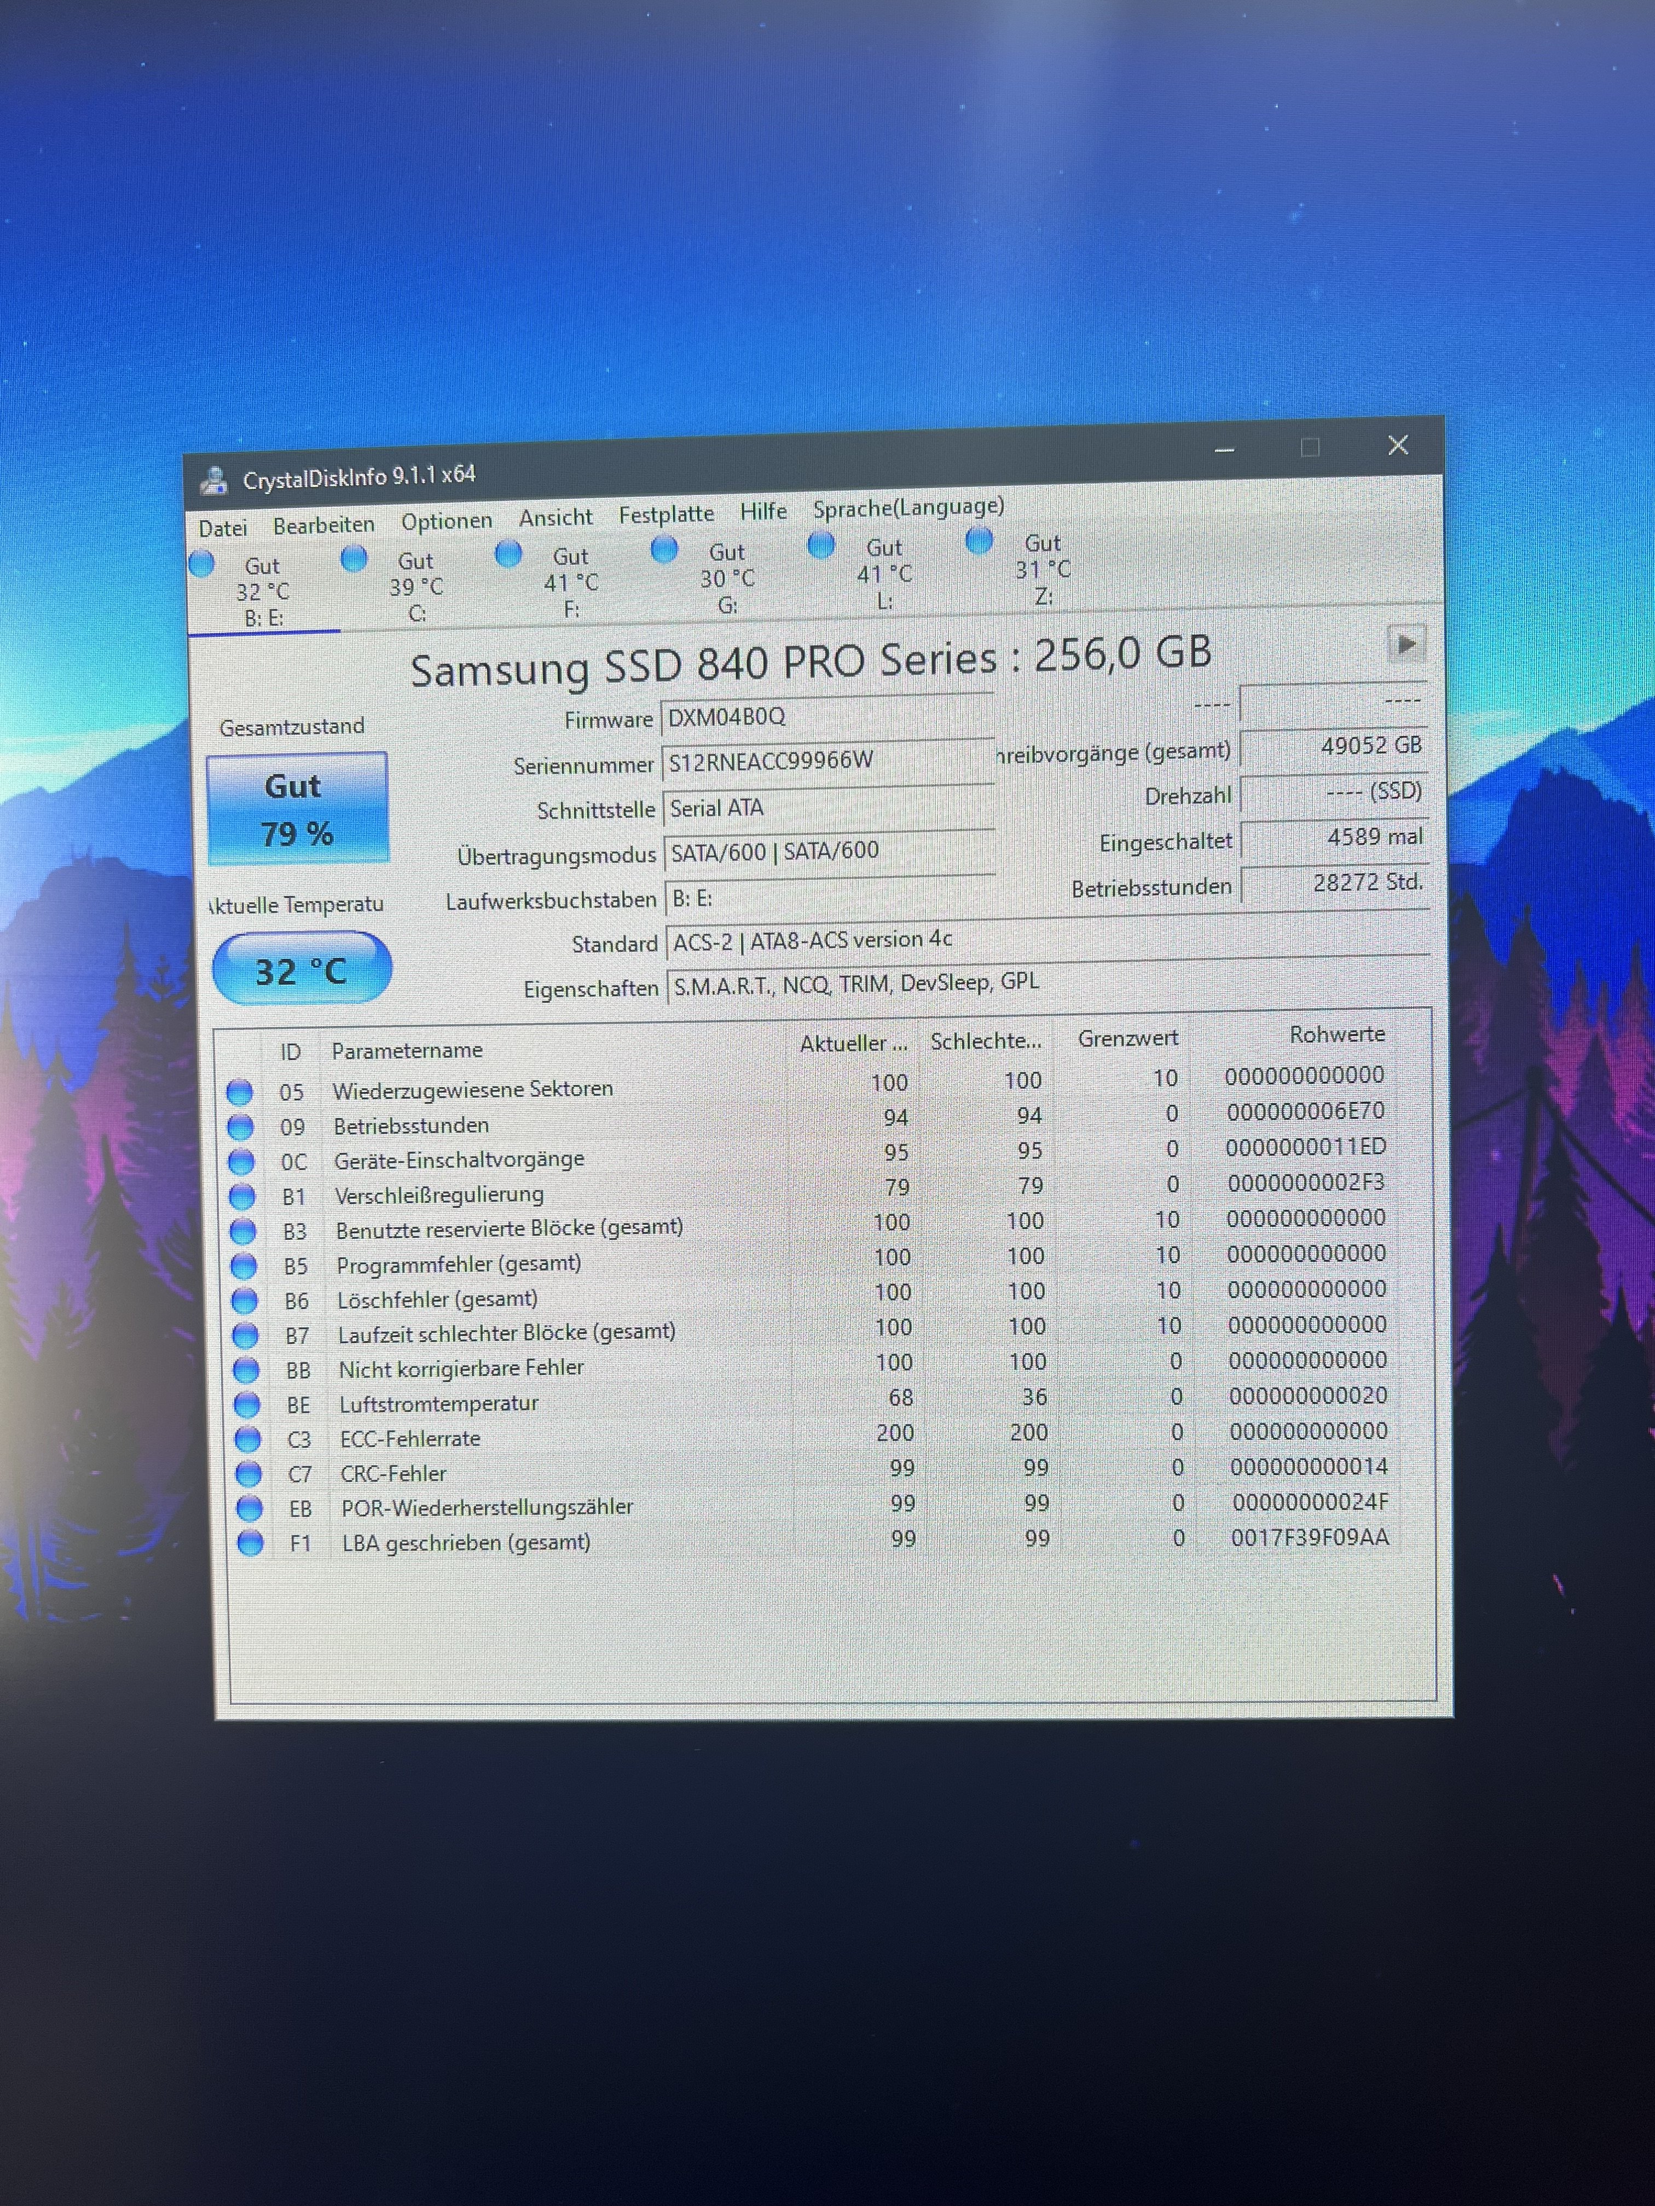This screenshot has height=2206, width=1655.
Task: Open the Datei menu
Action: (x=222, y=527)
